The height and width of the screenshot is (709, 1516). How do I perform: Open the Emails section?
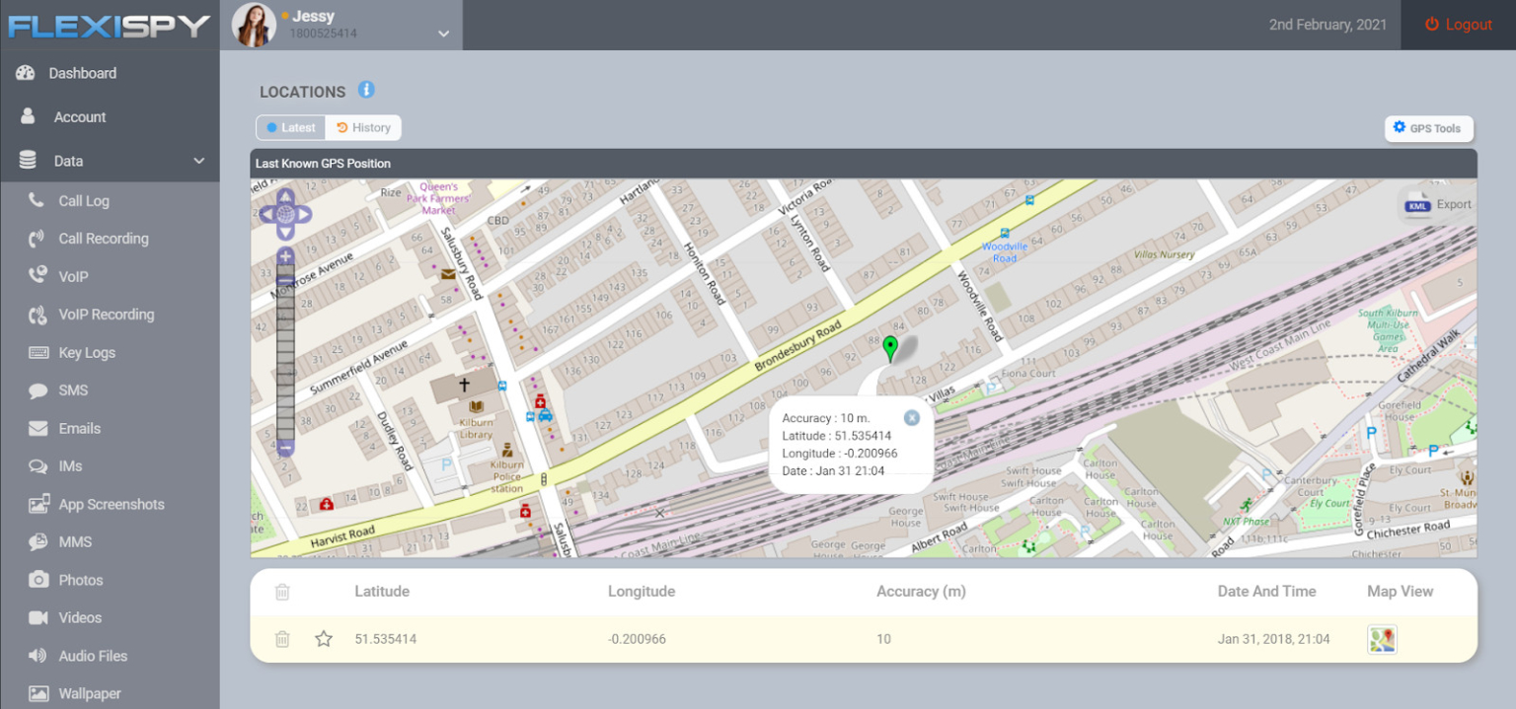tap(78, 428)
